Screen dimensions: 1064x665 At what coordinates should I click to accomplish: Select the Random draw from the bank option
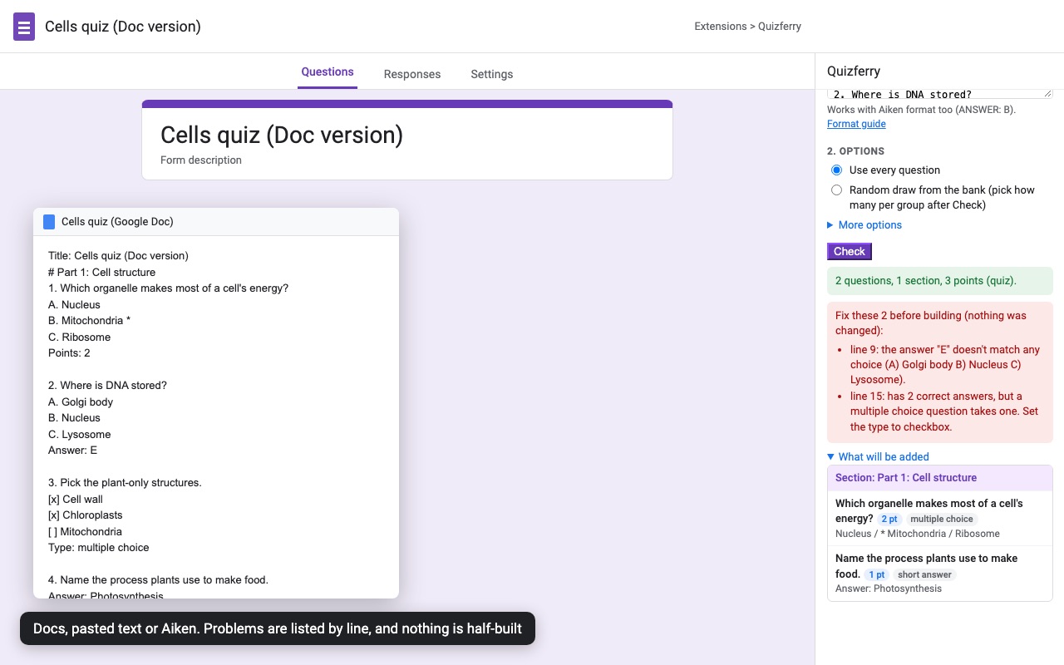coord(837,190)
